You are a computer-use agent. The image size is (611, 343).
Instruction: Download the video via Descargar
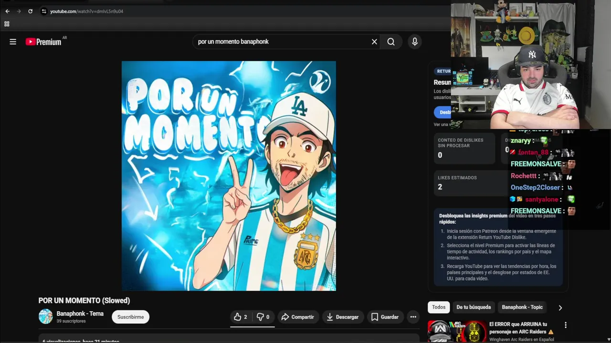pos(343,317)
